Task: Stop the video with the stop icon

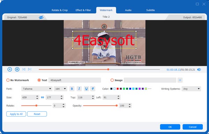Action: pos(17,69)
